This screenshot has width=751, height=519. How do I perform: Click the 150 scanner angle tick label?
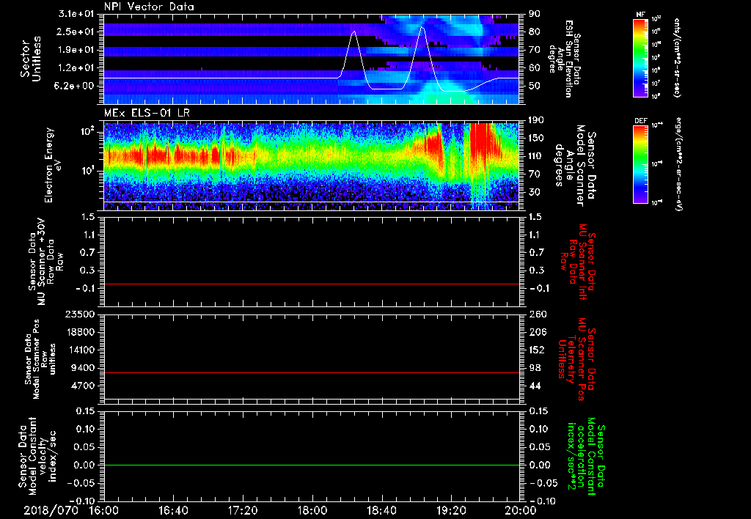(536, 138)
